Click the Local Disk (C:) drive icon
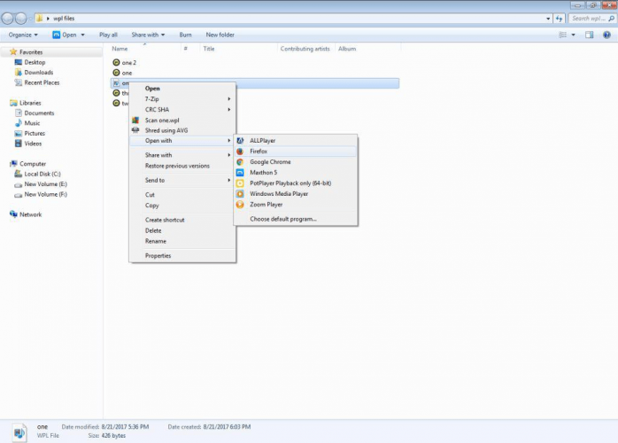The height and width of the screenshot is (443, 618). (18, 174)
